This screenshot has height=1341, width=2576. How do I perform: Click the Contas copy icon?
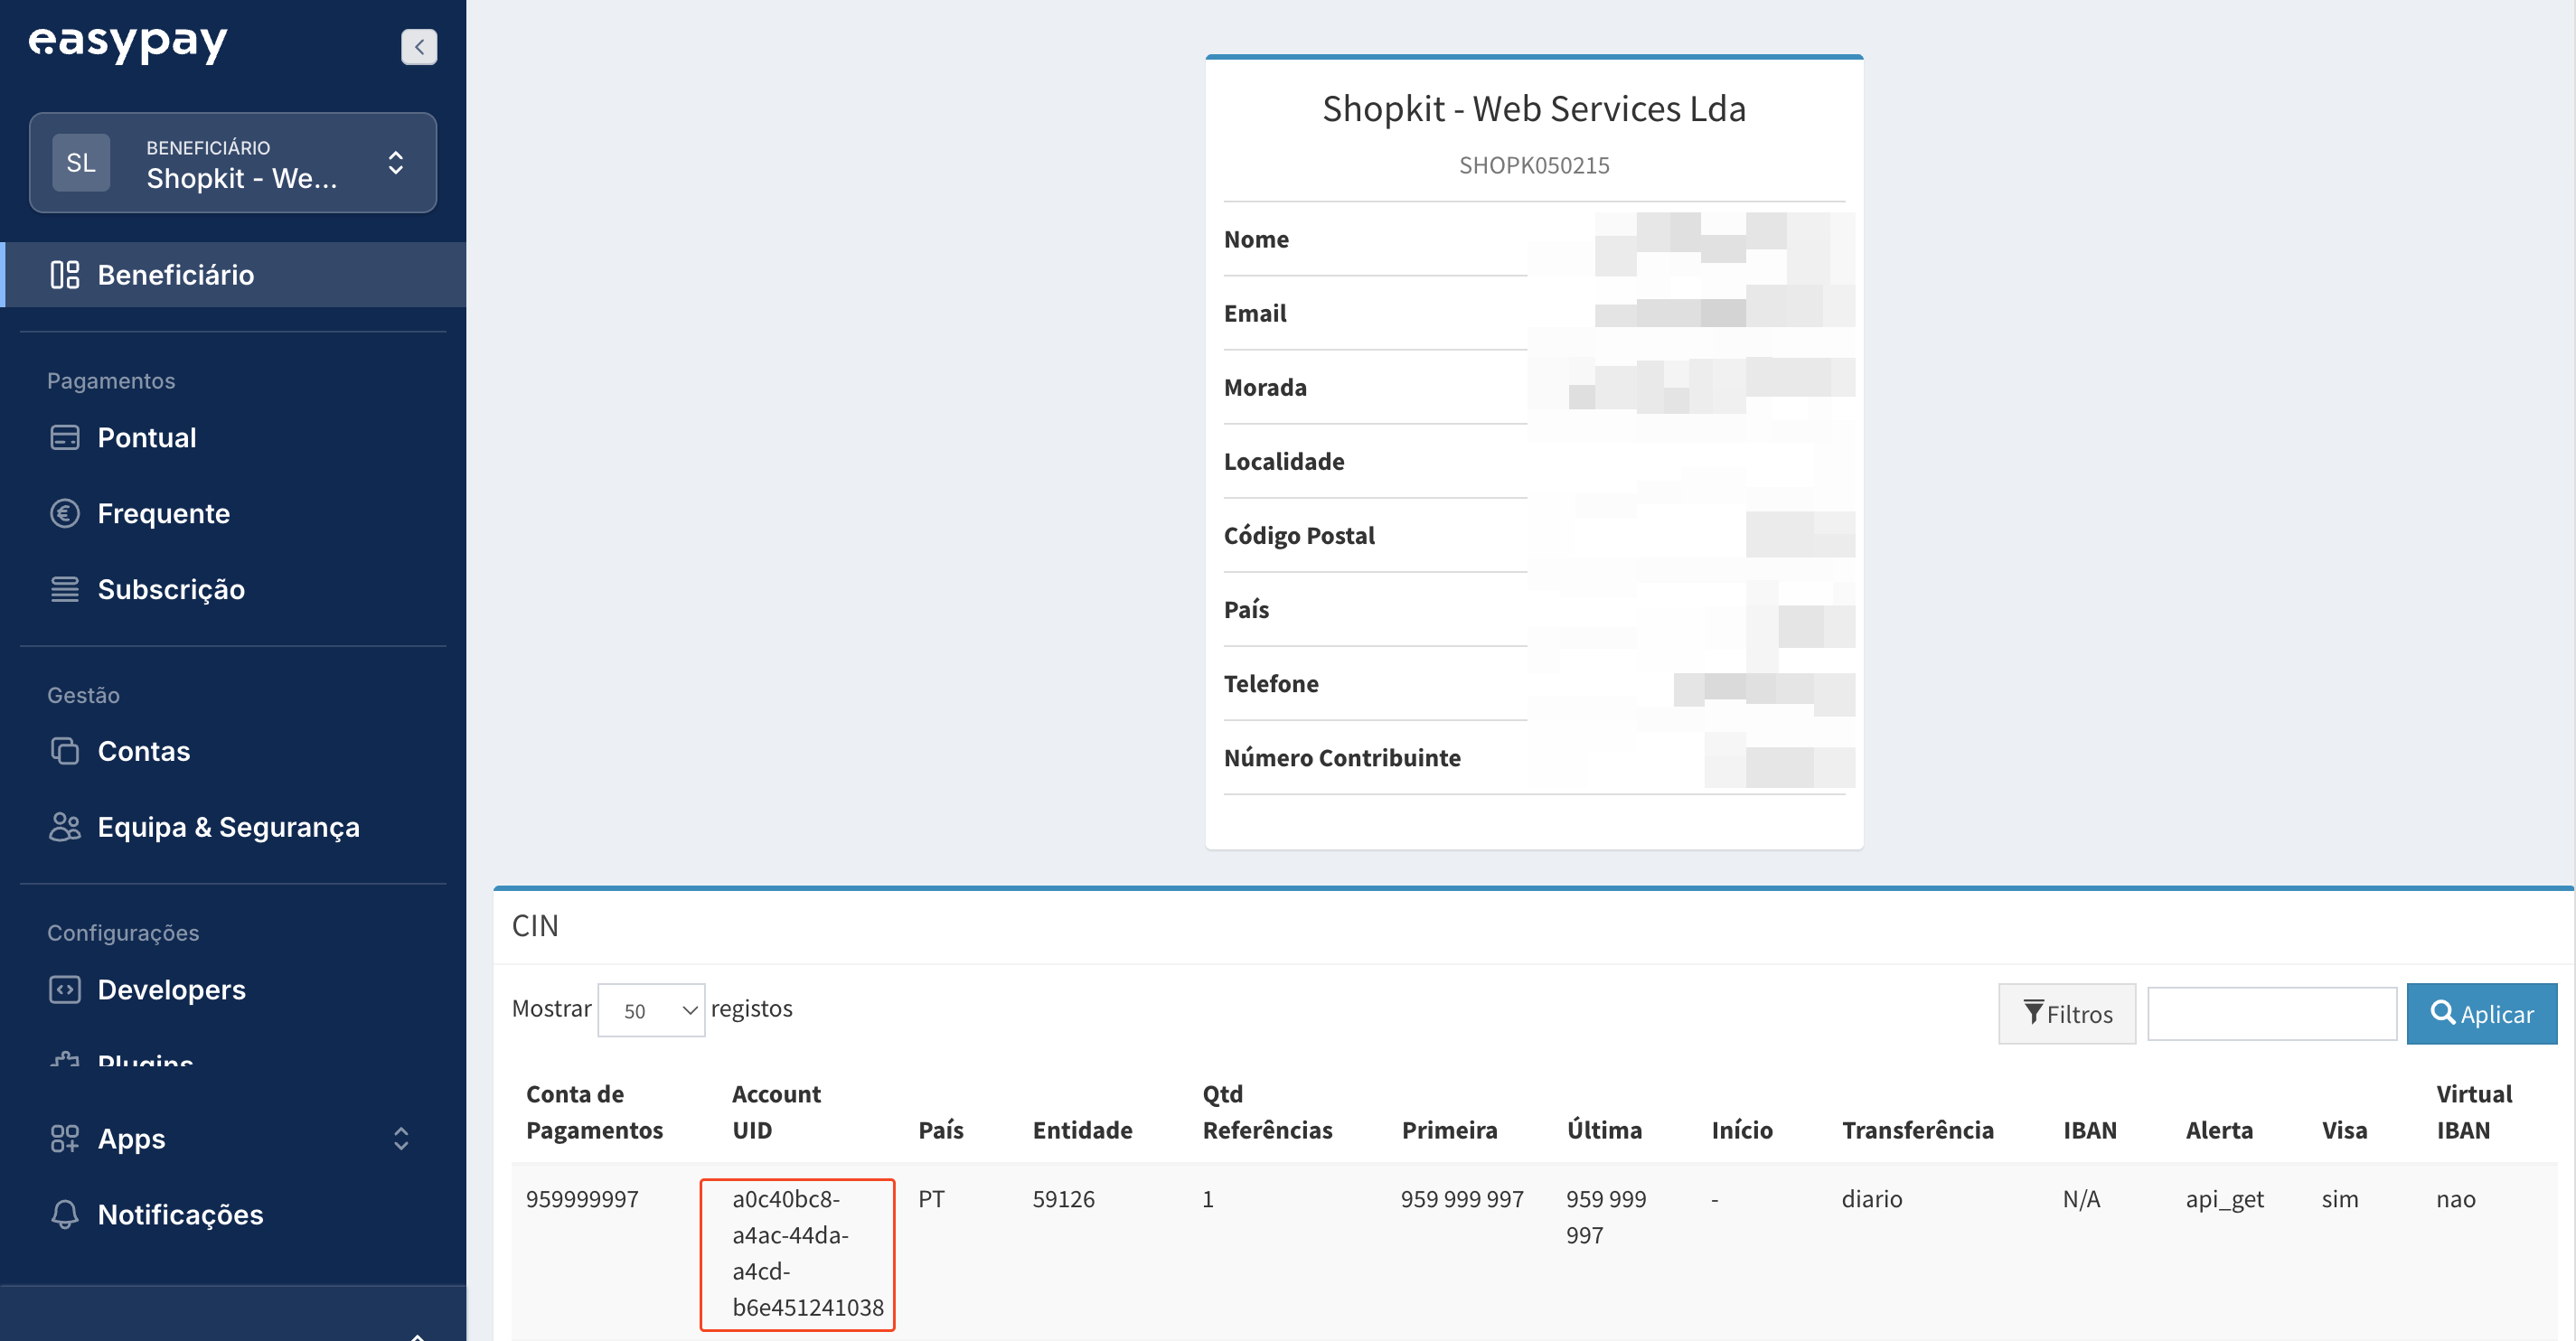[x=65, y=751]
